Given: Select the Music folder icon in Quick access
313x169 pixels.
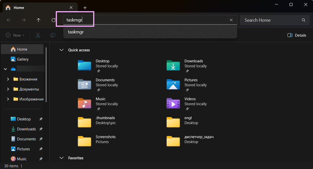Looking at the screenshot, I should tap(85, 103).
